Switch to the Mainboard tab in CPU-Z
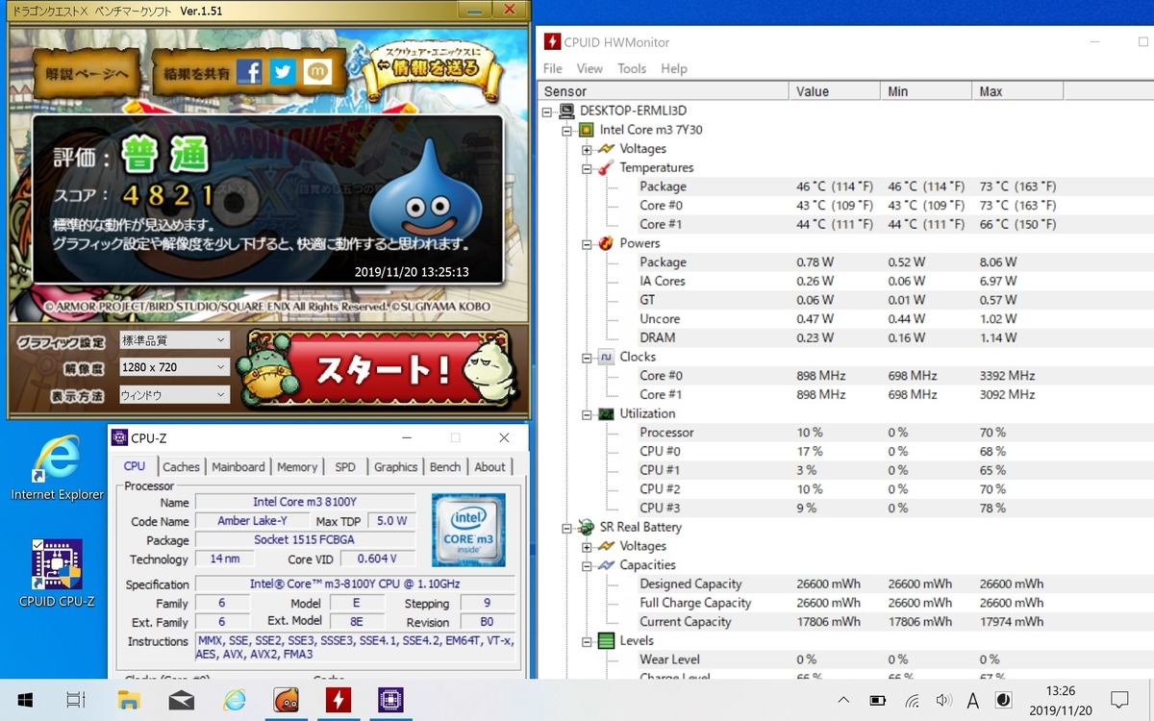 (x=238, y=467)
